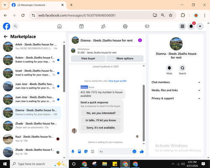Open the Facebook search magnifier icon

pyautogui.click(x=16, y=26)
